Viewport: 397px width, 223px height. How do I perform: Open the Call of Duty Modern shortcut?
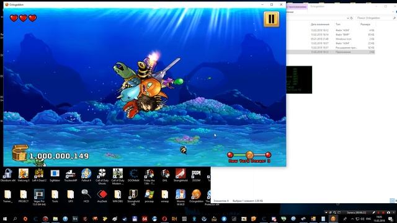(118, 177)
